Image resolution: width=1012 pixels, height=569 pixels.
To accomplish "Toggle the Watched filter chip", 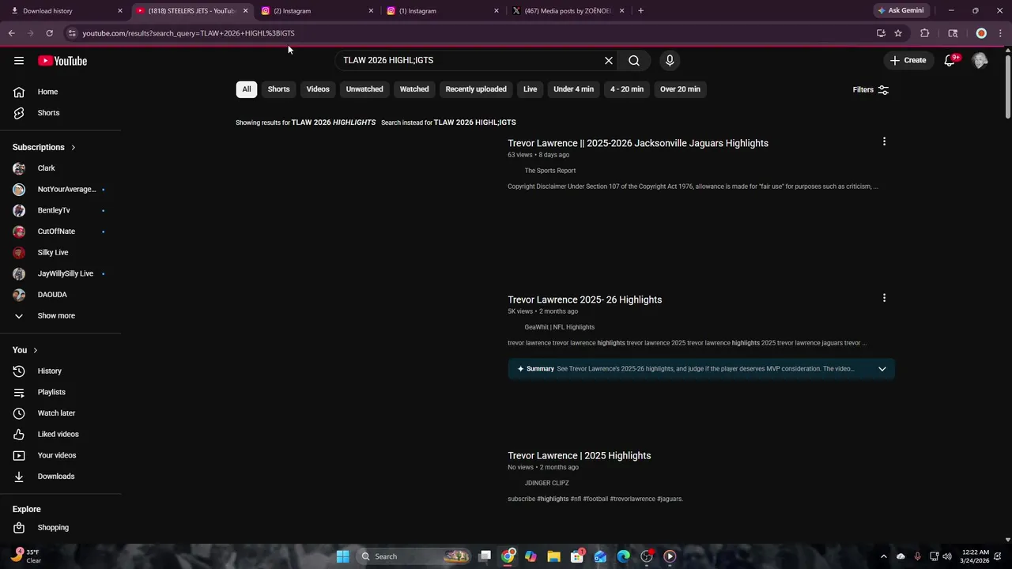I will tap(414, 89).
